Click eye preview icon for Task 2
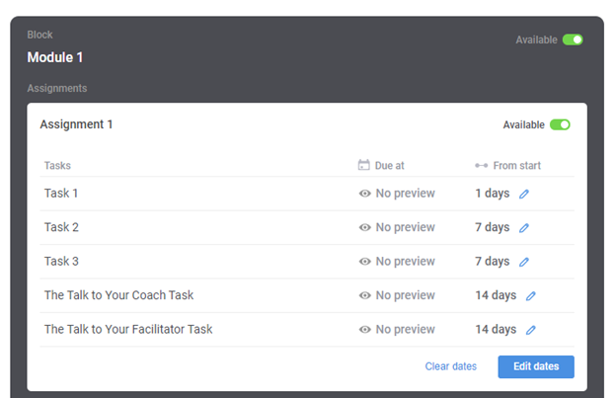Screen dimensions: 616x398 pyautogui.click(x=365, y=228)
